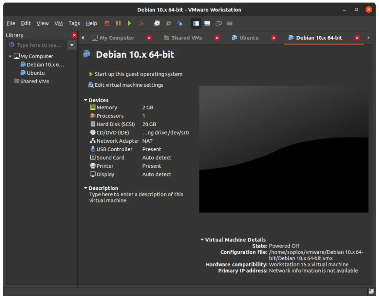The height and width of the screenshot is (299, 379).
Task: Select Debian 10.x in the library tree
Action: tap(42, 64)
